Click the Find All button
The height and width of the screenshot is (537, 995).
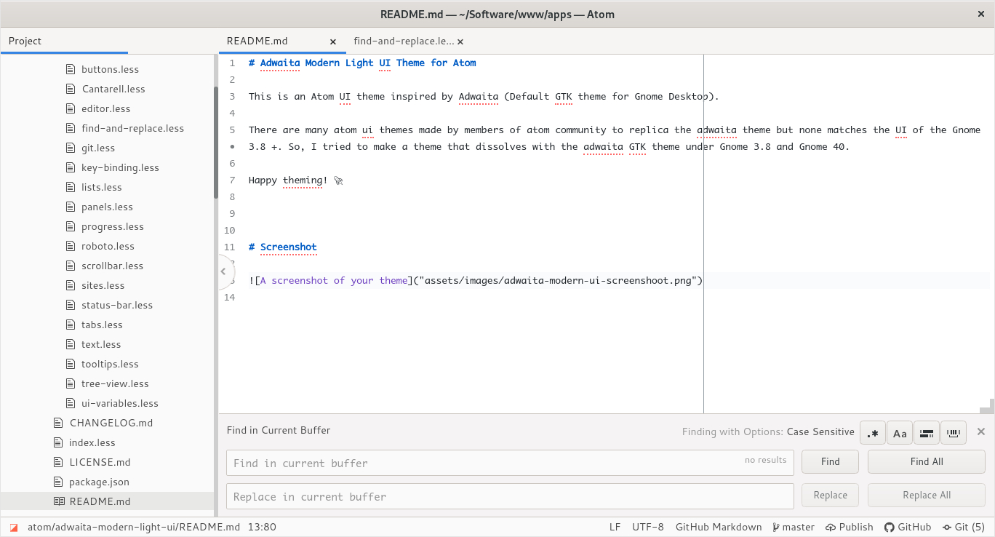pyautogui.click(x=927, y=461)
